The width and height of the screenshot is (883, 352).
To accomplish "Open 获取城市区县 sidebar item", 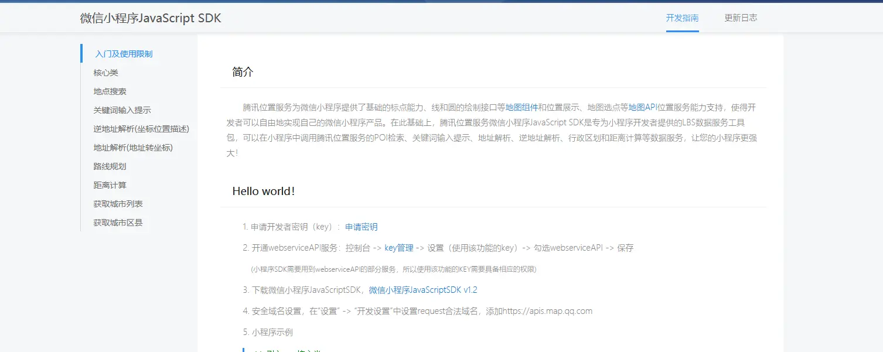I will (118, 223).
